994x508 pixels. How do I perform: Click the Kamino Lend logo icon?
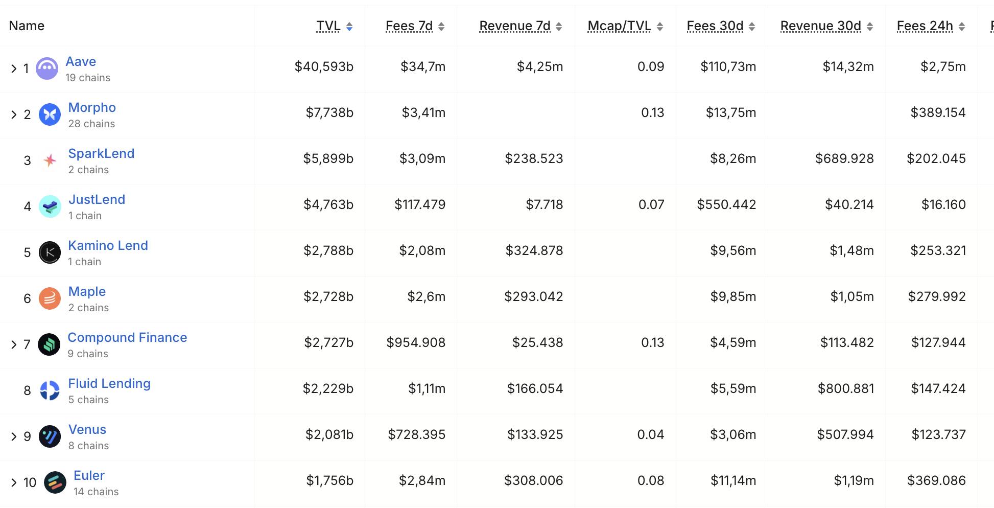(x=50, y=252)
